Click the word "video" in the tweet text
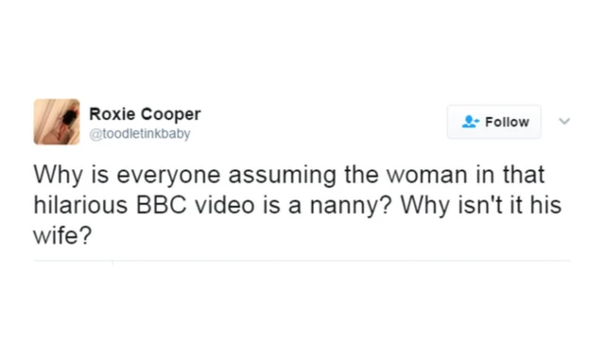This screenshot has height=340, width=605. (225, 205)
